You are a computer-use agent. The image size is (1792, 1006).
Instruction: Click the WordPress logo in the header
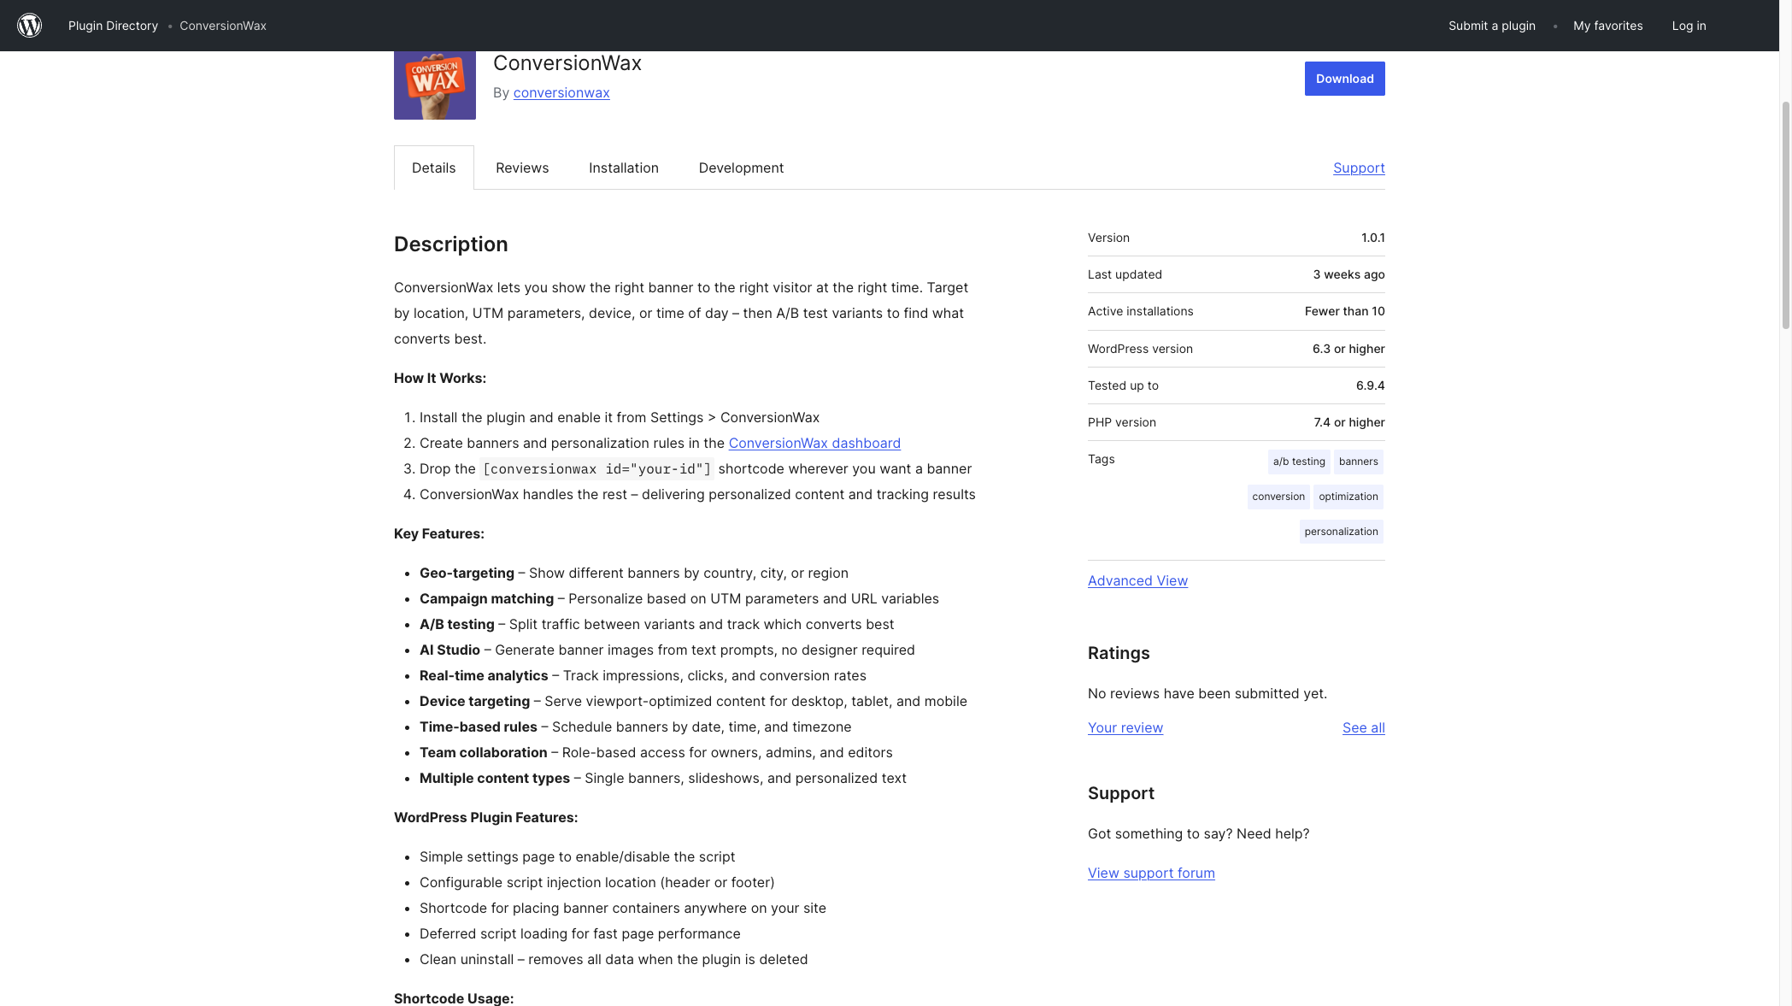[x=28, y=25]
